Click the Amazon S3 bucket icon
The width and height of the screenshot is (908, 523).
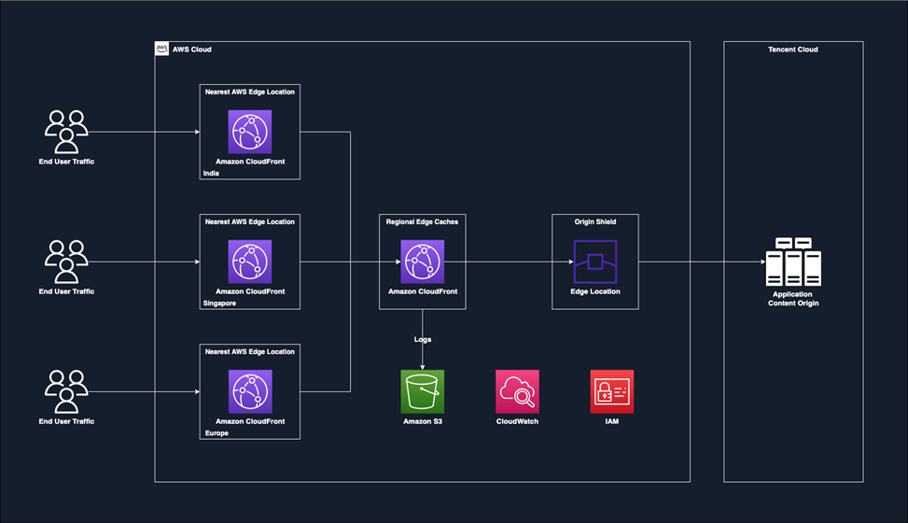[x=422, y=391]
